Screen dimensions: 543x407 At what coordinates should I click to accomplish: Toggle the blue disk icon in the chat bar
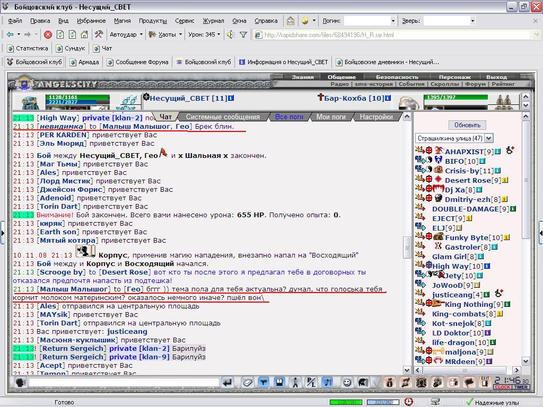click(279, 383)
